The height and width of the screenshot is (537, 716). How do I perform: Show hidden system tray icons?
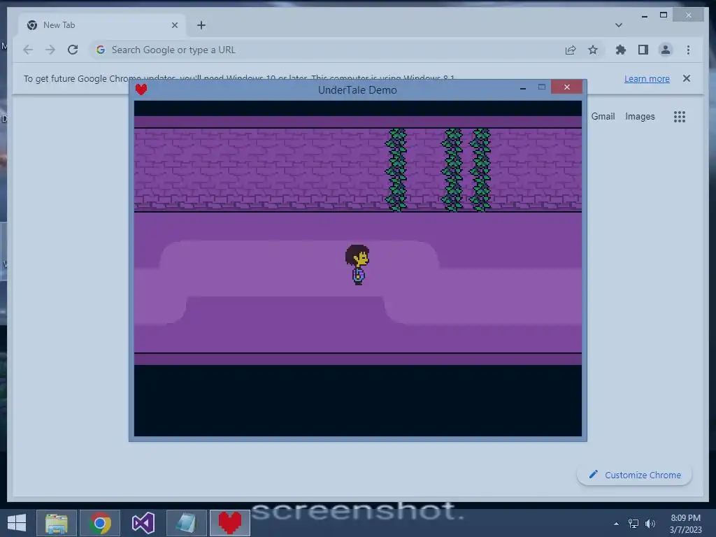[617, 524]
